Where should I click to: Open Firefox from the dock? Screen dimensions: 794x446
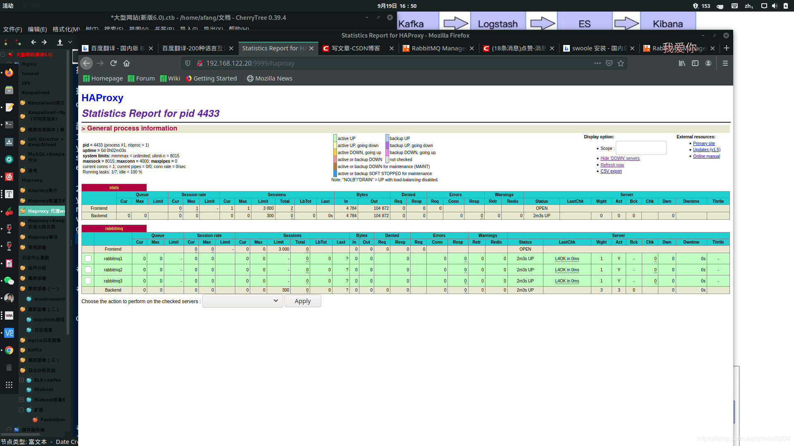point(9,73)
